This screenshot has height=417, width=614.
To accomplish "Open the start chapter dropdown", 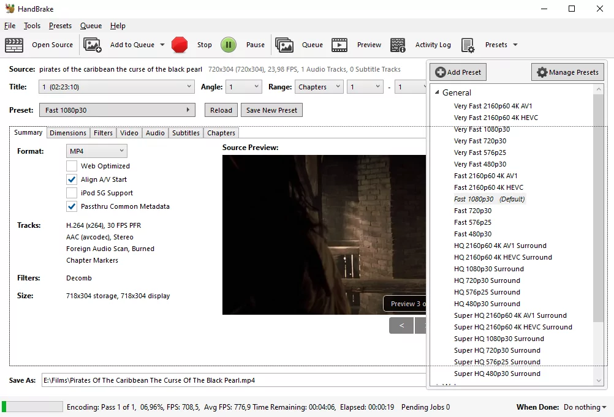I will (365, 87).
